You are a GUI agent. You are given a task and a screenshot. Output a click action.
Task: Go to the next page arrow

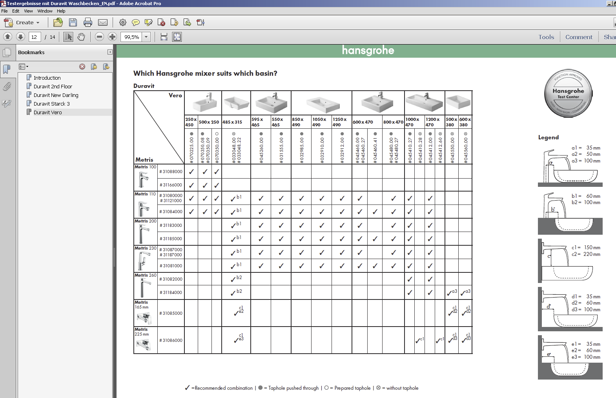(21, 37)
